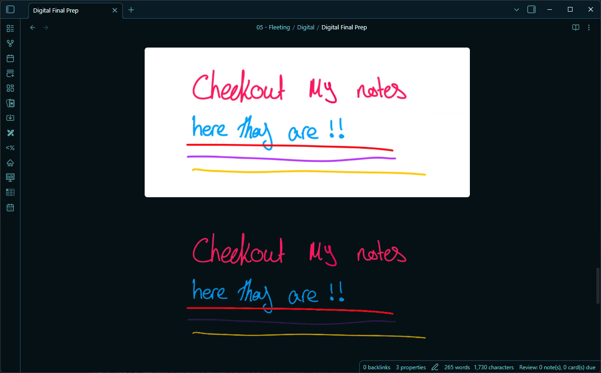Toggle the left sidebar panel

(10, 9)
